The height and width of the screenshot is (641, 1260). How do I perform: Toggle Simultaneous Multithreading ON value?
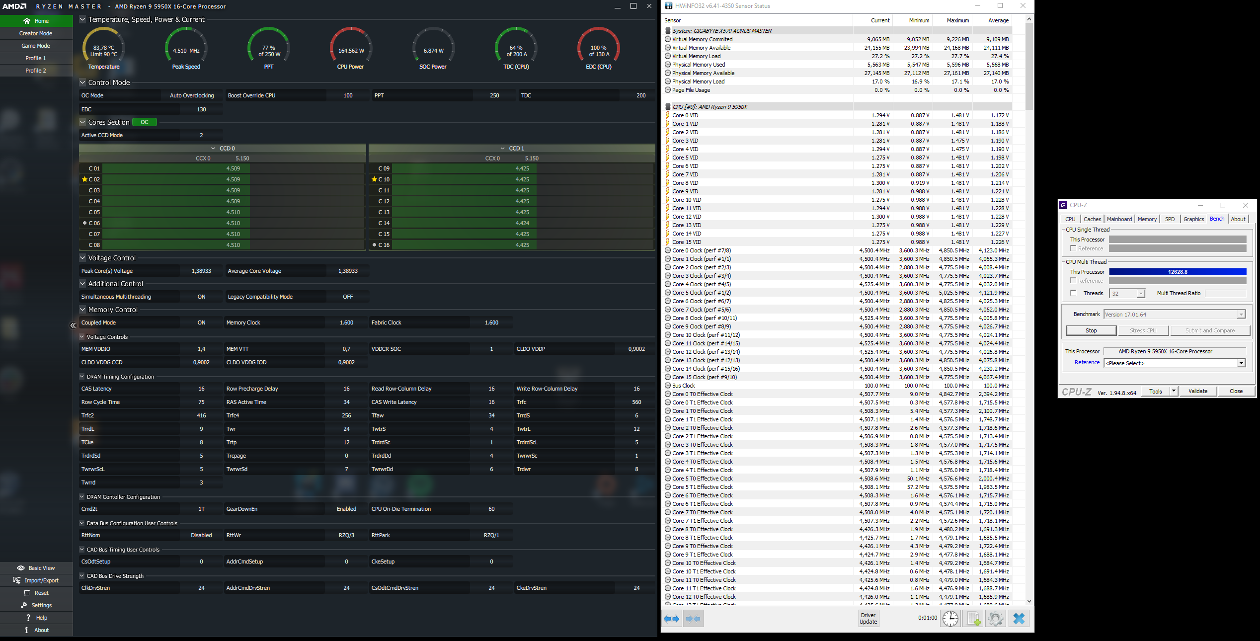201,297
